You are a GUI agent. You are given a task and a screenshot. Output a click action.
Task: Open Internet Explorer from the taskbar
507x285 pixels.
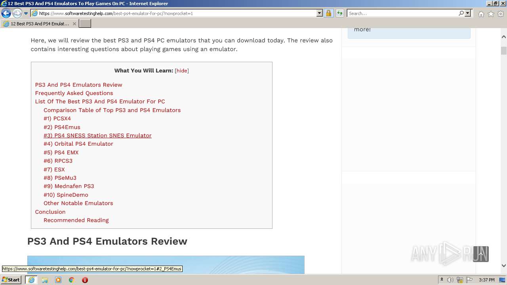coord(31,280)
